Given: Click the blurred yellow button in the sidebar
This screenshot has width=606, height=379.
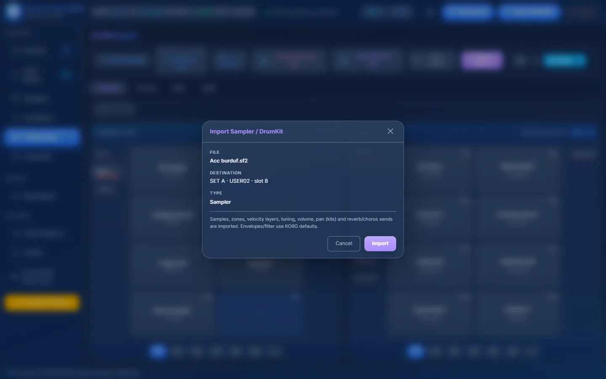Looking at the screenshot, I should tap(42, 302).
